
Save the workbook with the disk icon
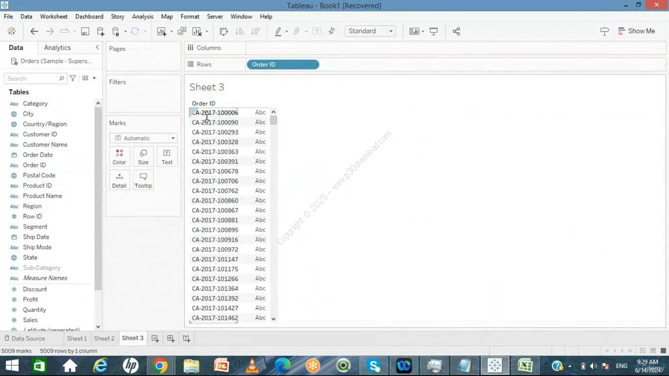point(85,31)
